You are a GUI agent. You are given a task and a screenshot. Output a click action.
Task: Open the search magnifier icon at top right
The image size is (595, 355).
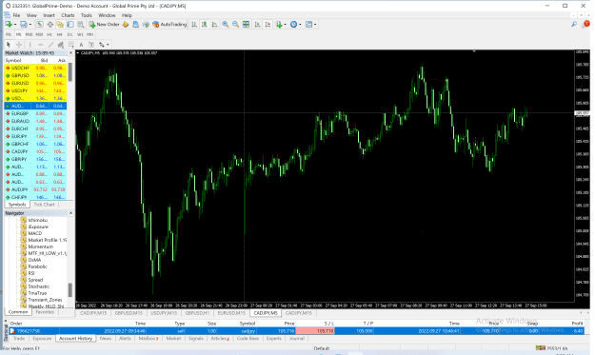tap(574, 25)
